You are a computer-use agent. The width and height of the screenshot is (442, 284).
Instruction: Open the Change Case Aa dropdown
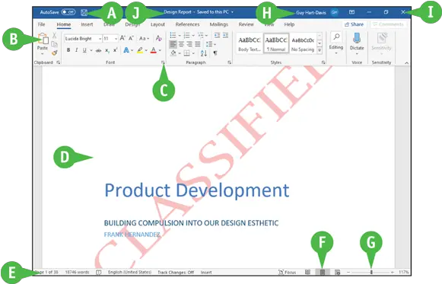click(x=144, y=38)
